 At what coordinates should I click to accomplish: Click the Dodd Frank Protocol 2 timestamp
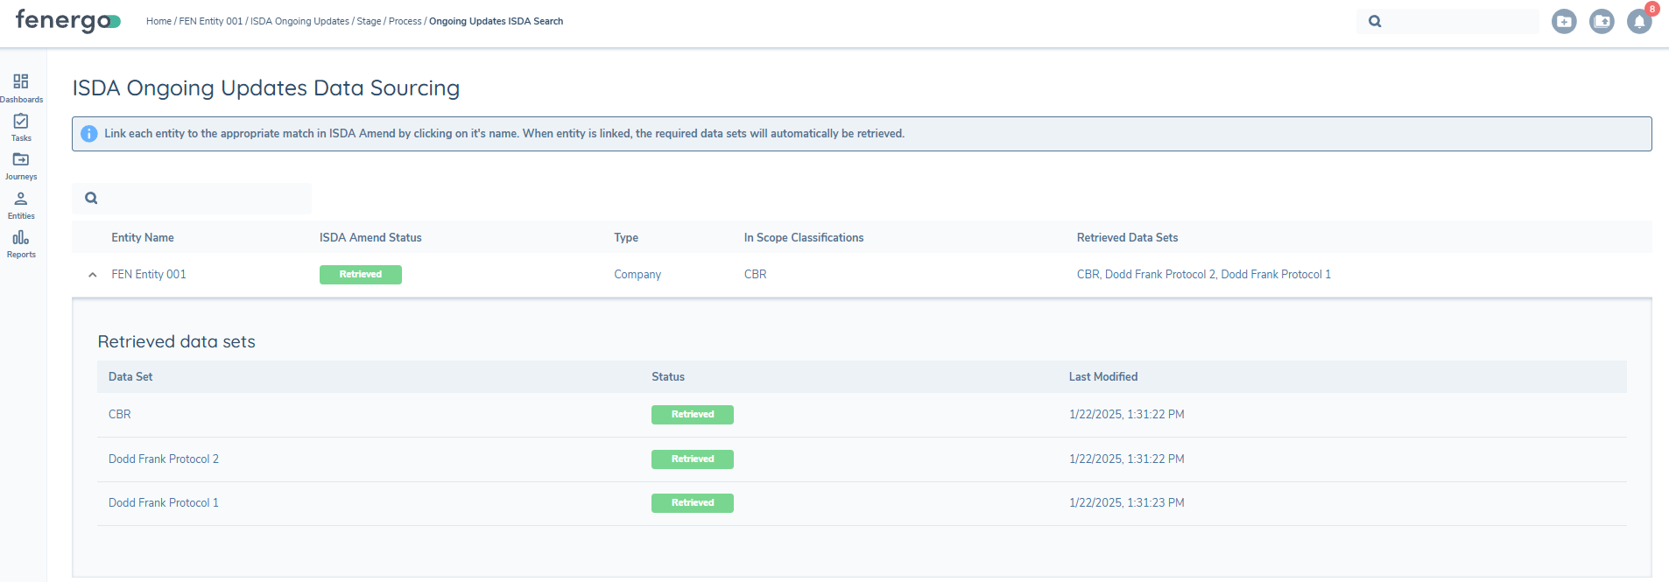click(1127, 459)
